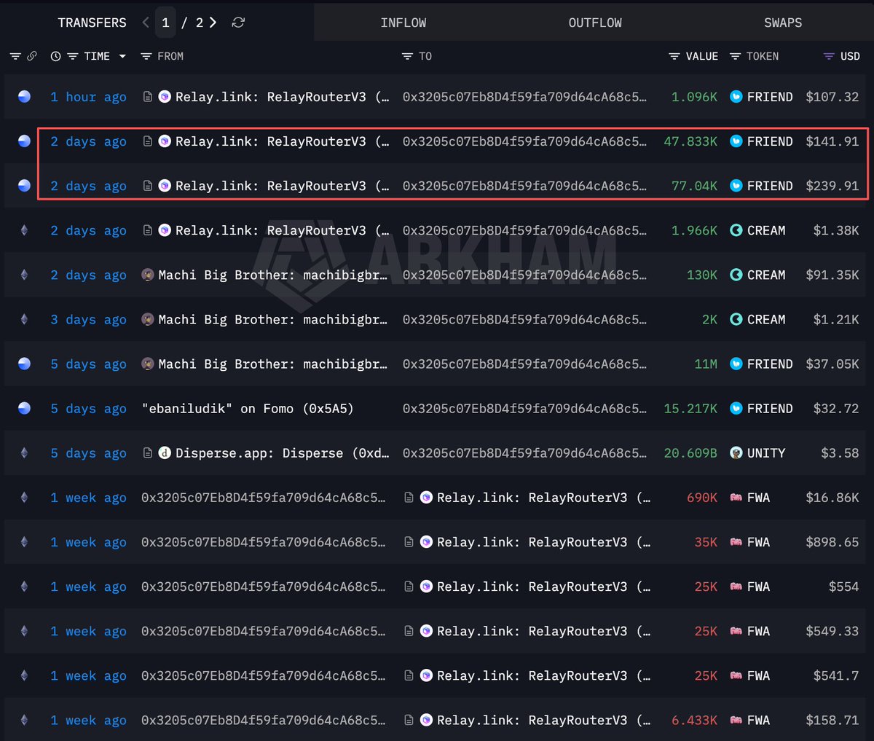
Task: Switch to the OUTFLOW tab
Action: (x=595, y=23)
